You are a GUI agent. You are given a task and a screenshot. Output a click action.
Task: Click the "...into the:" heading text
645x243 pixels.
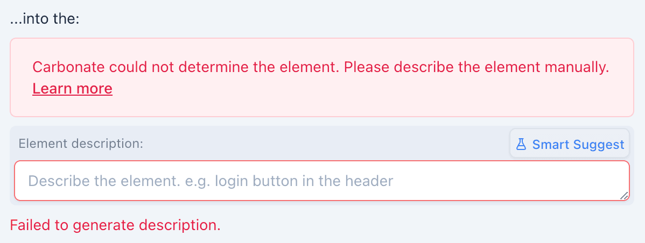click(x=45, y=20)
